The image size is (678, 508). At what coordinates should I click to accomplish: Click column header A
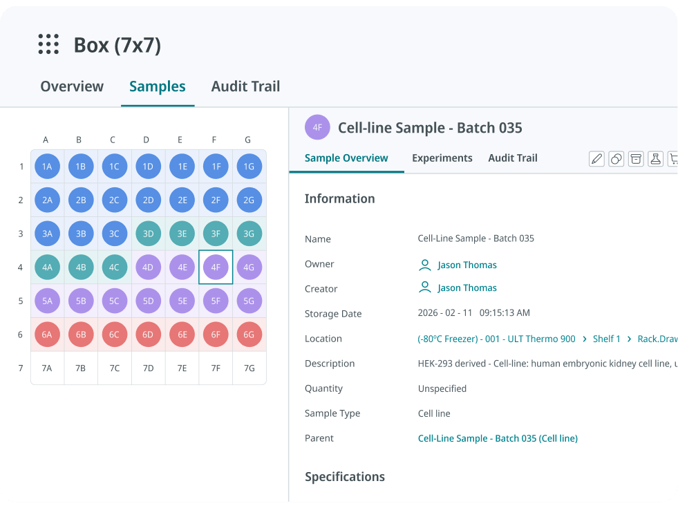click(x=46, y=140)
